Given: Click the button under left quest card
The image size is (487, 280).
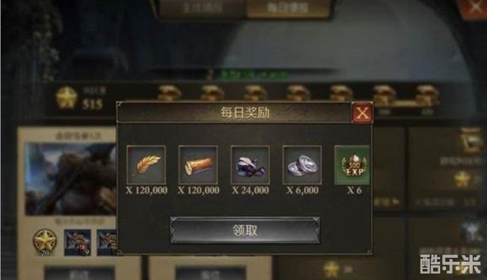Looking at the screenshot, I should tap(80, 274).
